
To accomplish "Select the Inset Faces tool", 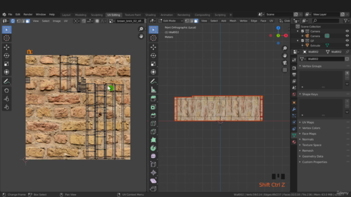I will [154, 107].
